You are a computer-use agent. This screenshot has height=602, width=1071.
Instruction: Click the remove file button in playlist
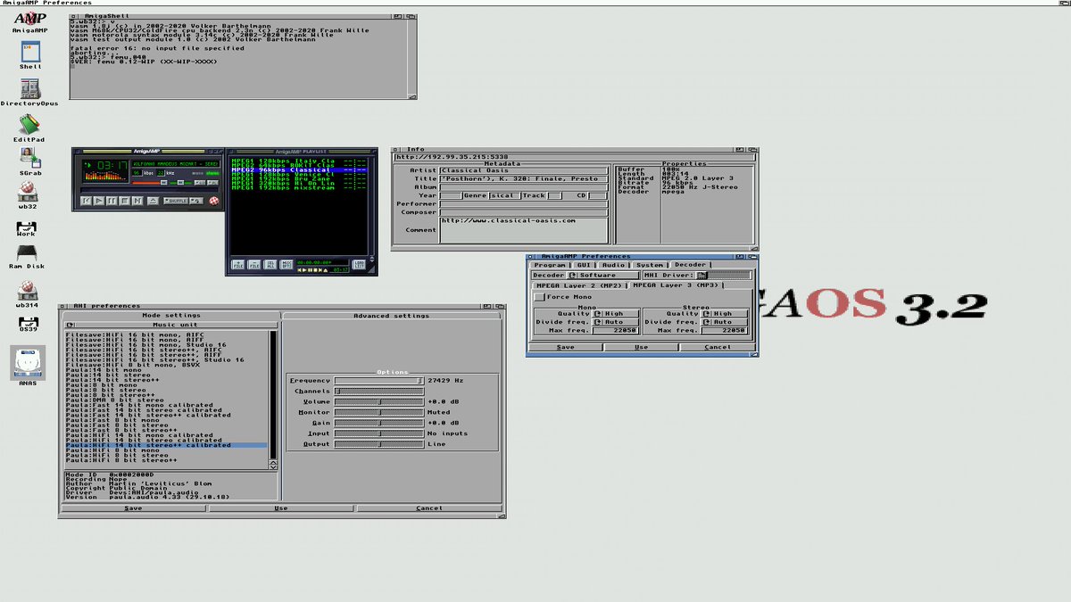click(253, 264)
